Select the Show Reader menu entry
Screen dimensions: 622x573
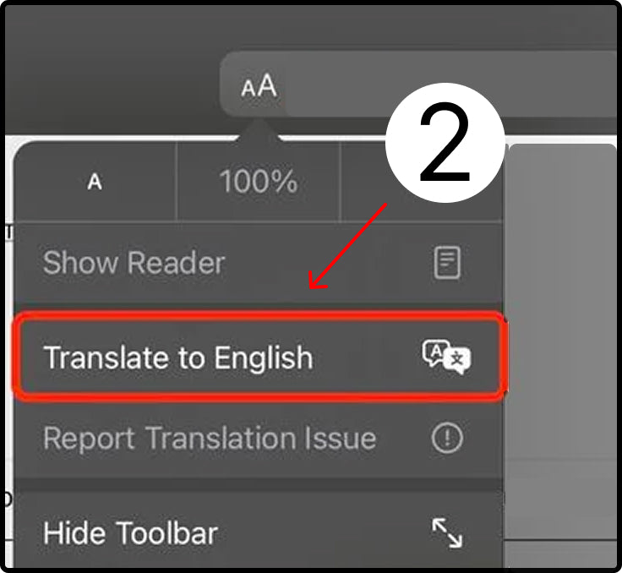[x=134, y=263]
